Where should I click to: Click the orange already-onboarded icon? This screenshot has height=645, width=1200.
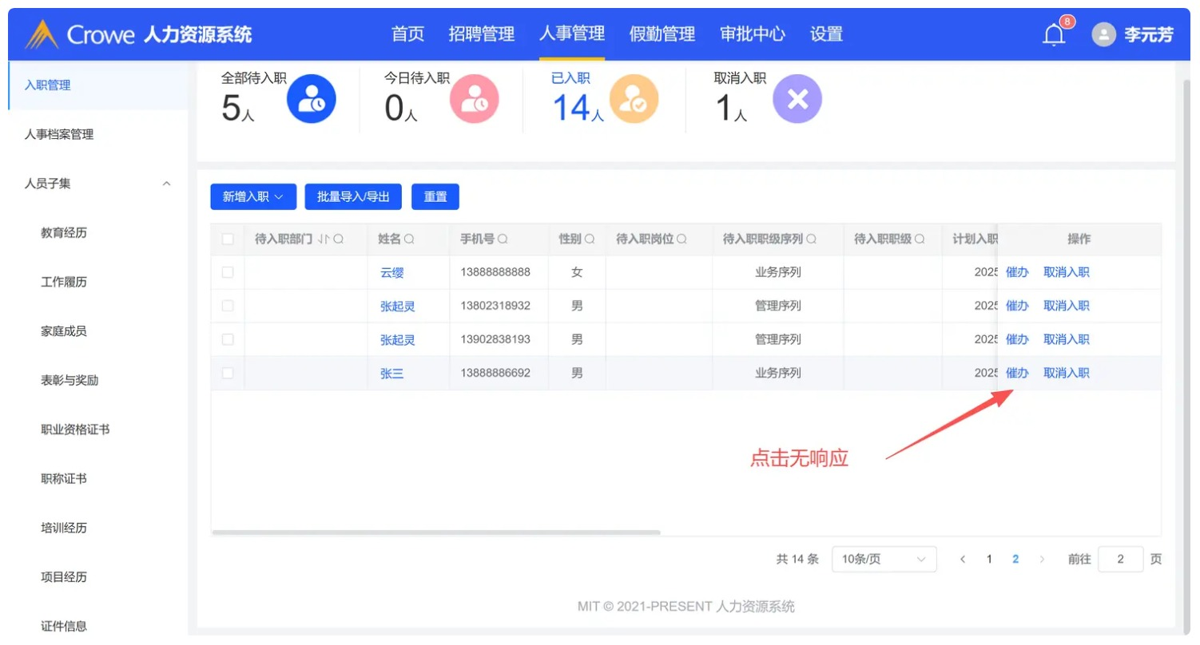(634, 99)
